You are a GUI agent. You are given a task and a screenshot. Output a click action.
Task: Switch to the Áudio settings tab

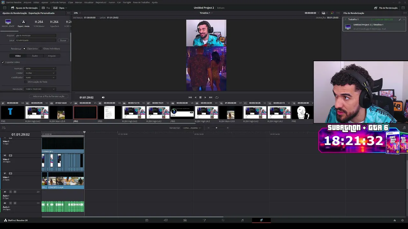tap(35, 56)
